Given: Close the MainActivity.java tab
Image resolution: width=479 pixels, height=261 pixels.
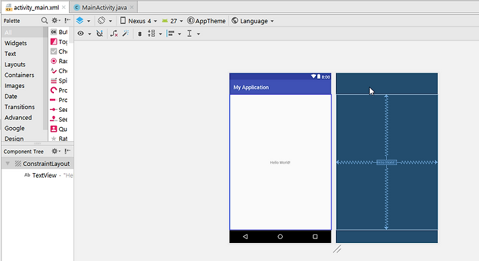Looking at the screenshot, I should click(132, 7).
